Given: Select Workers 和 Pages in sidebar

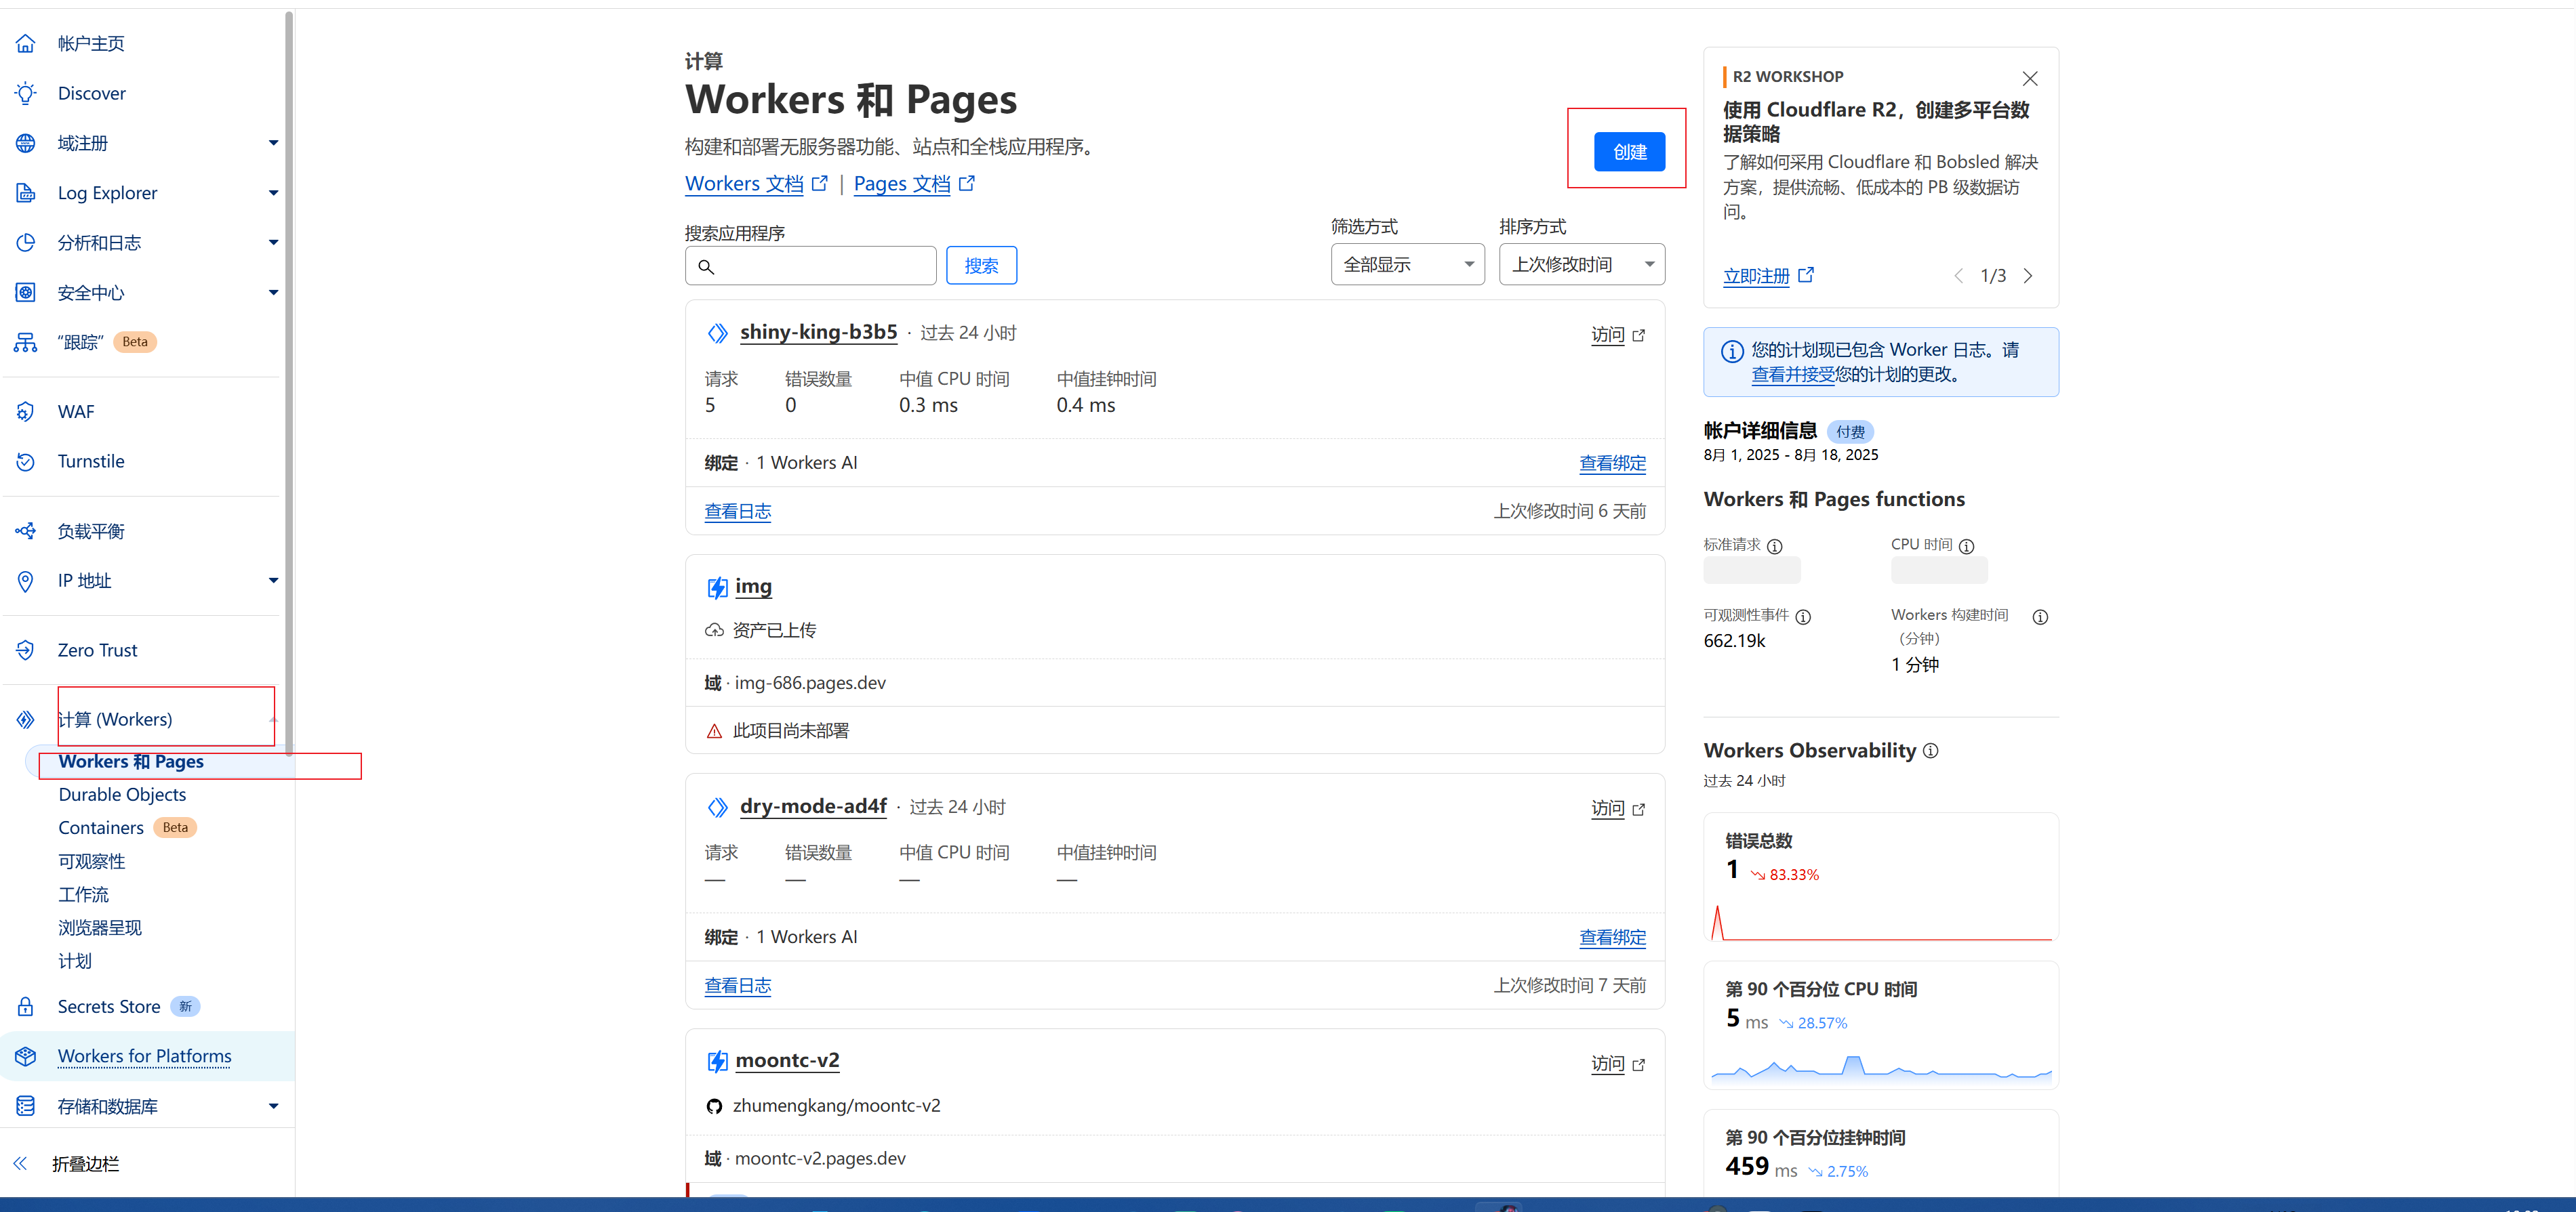Looking at the screenshot, I should click(131, 761).
